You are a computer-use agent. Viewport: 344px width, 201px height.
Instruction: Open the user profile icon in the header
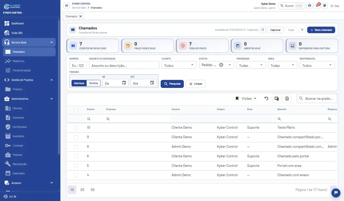(x=310, y=6)
